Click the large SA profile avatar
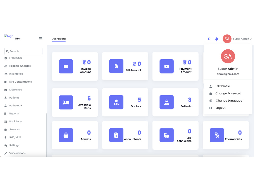Image resolution: width=254 pixels, height=190 pixels. click(x=228, y=56)
